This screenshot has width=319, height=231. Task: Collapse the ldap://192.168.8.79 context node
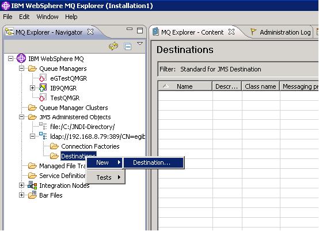[32, 136]
